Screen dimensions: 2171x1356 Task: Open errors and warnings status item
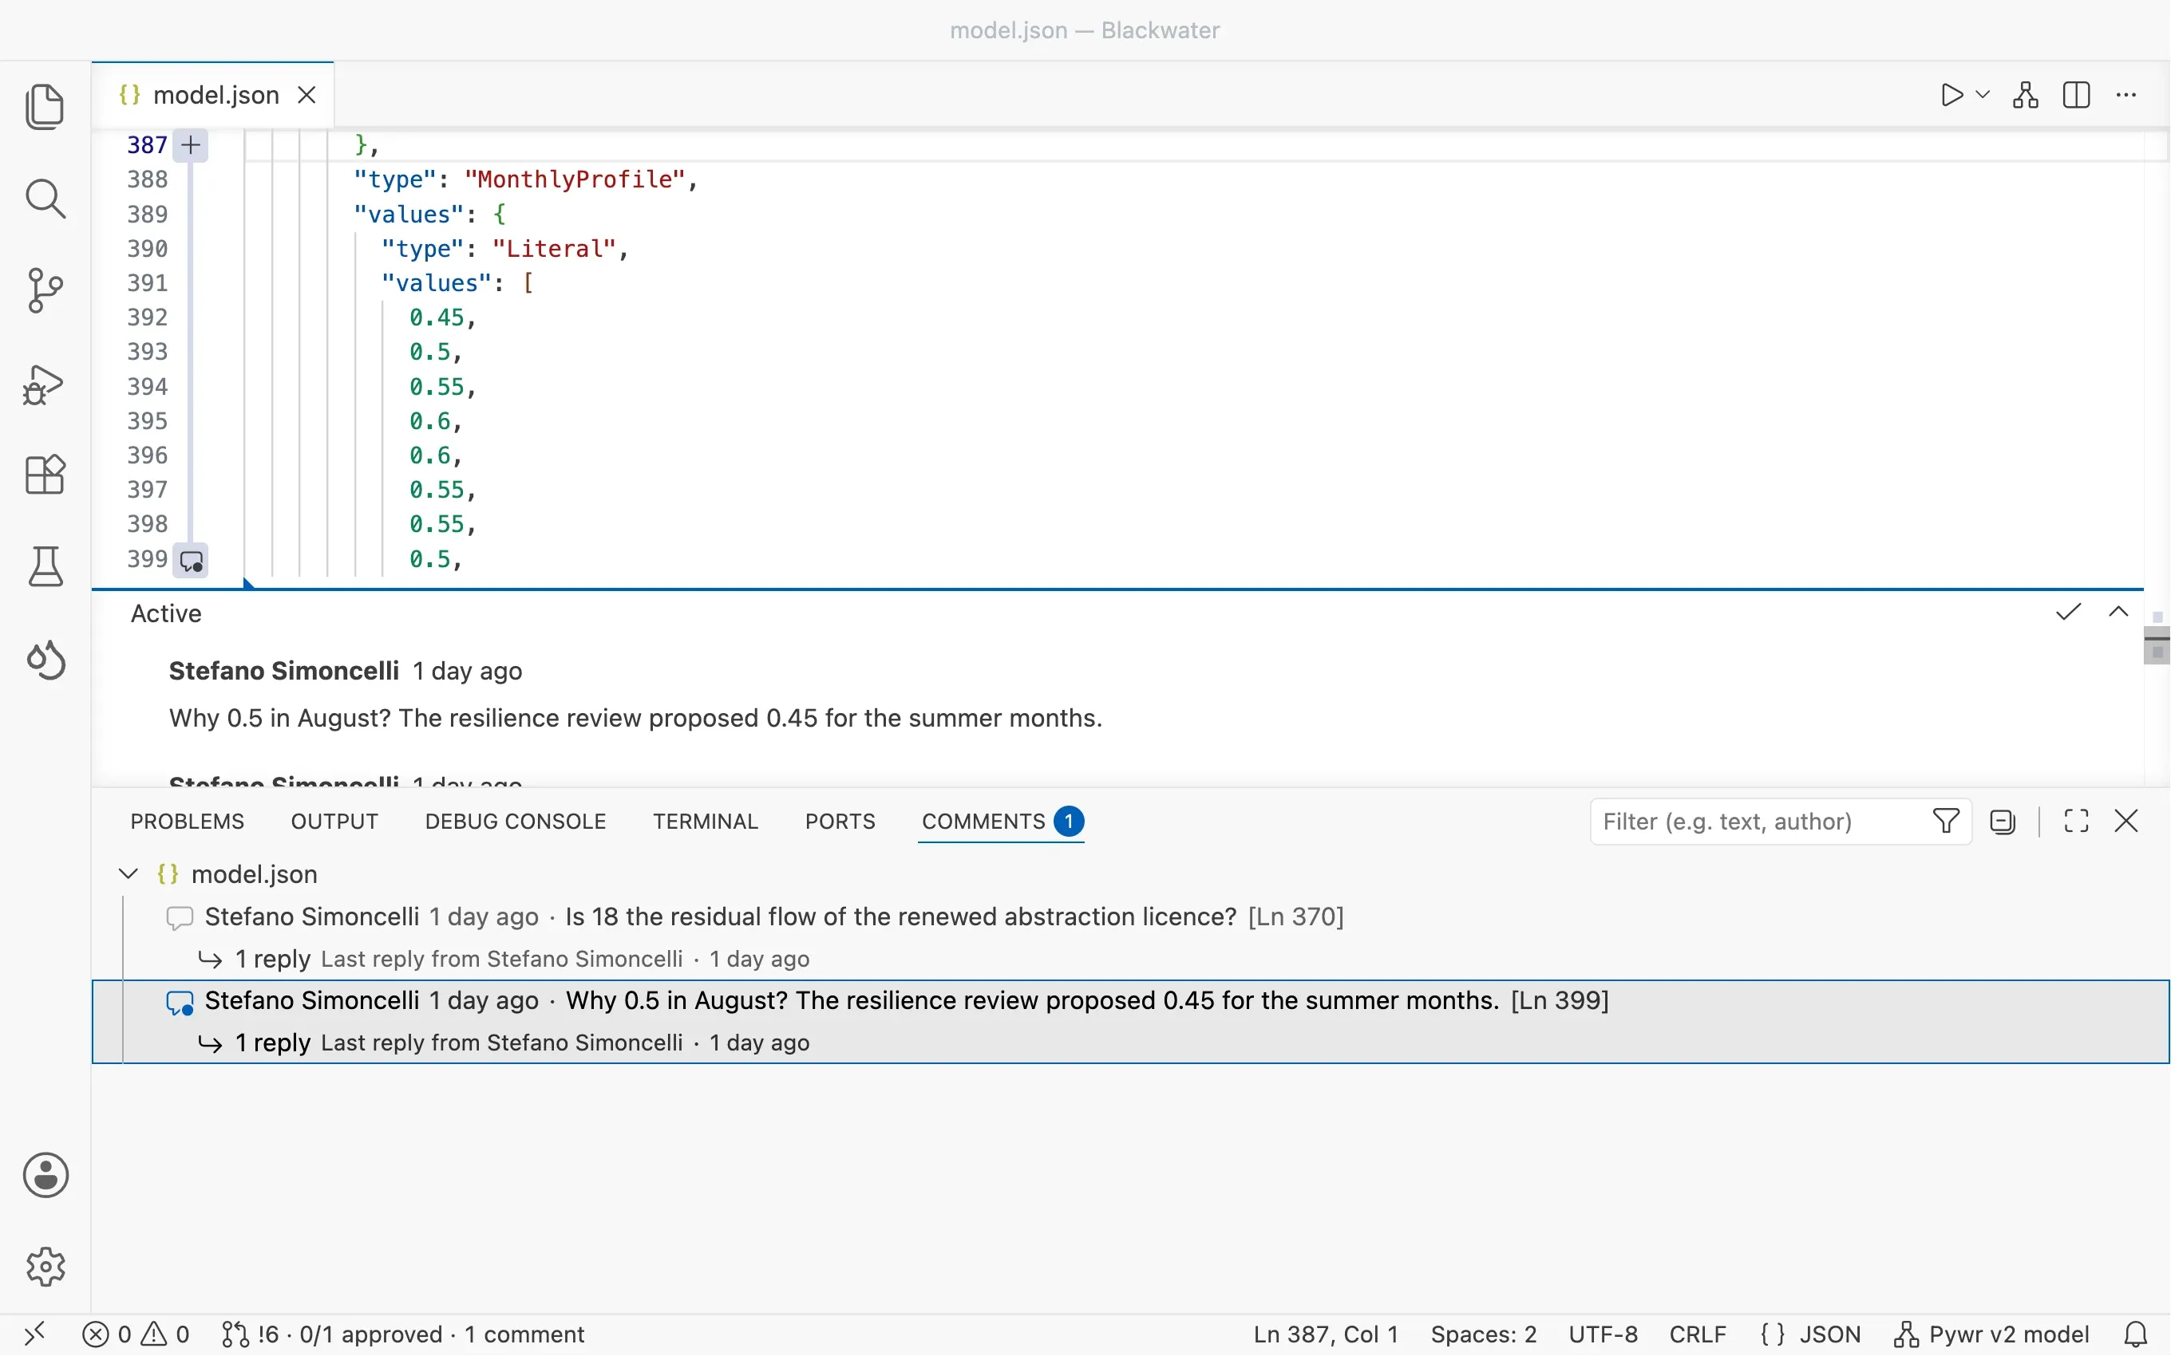click(136, 1334)
